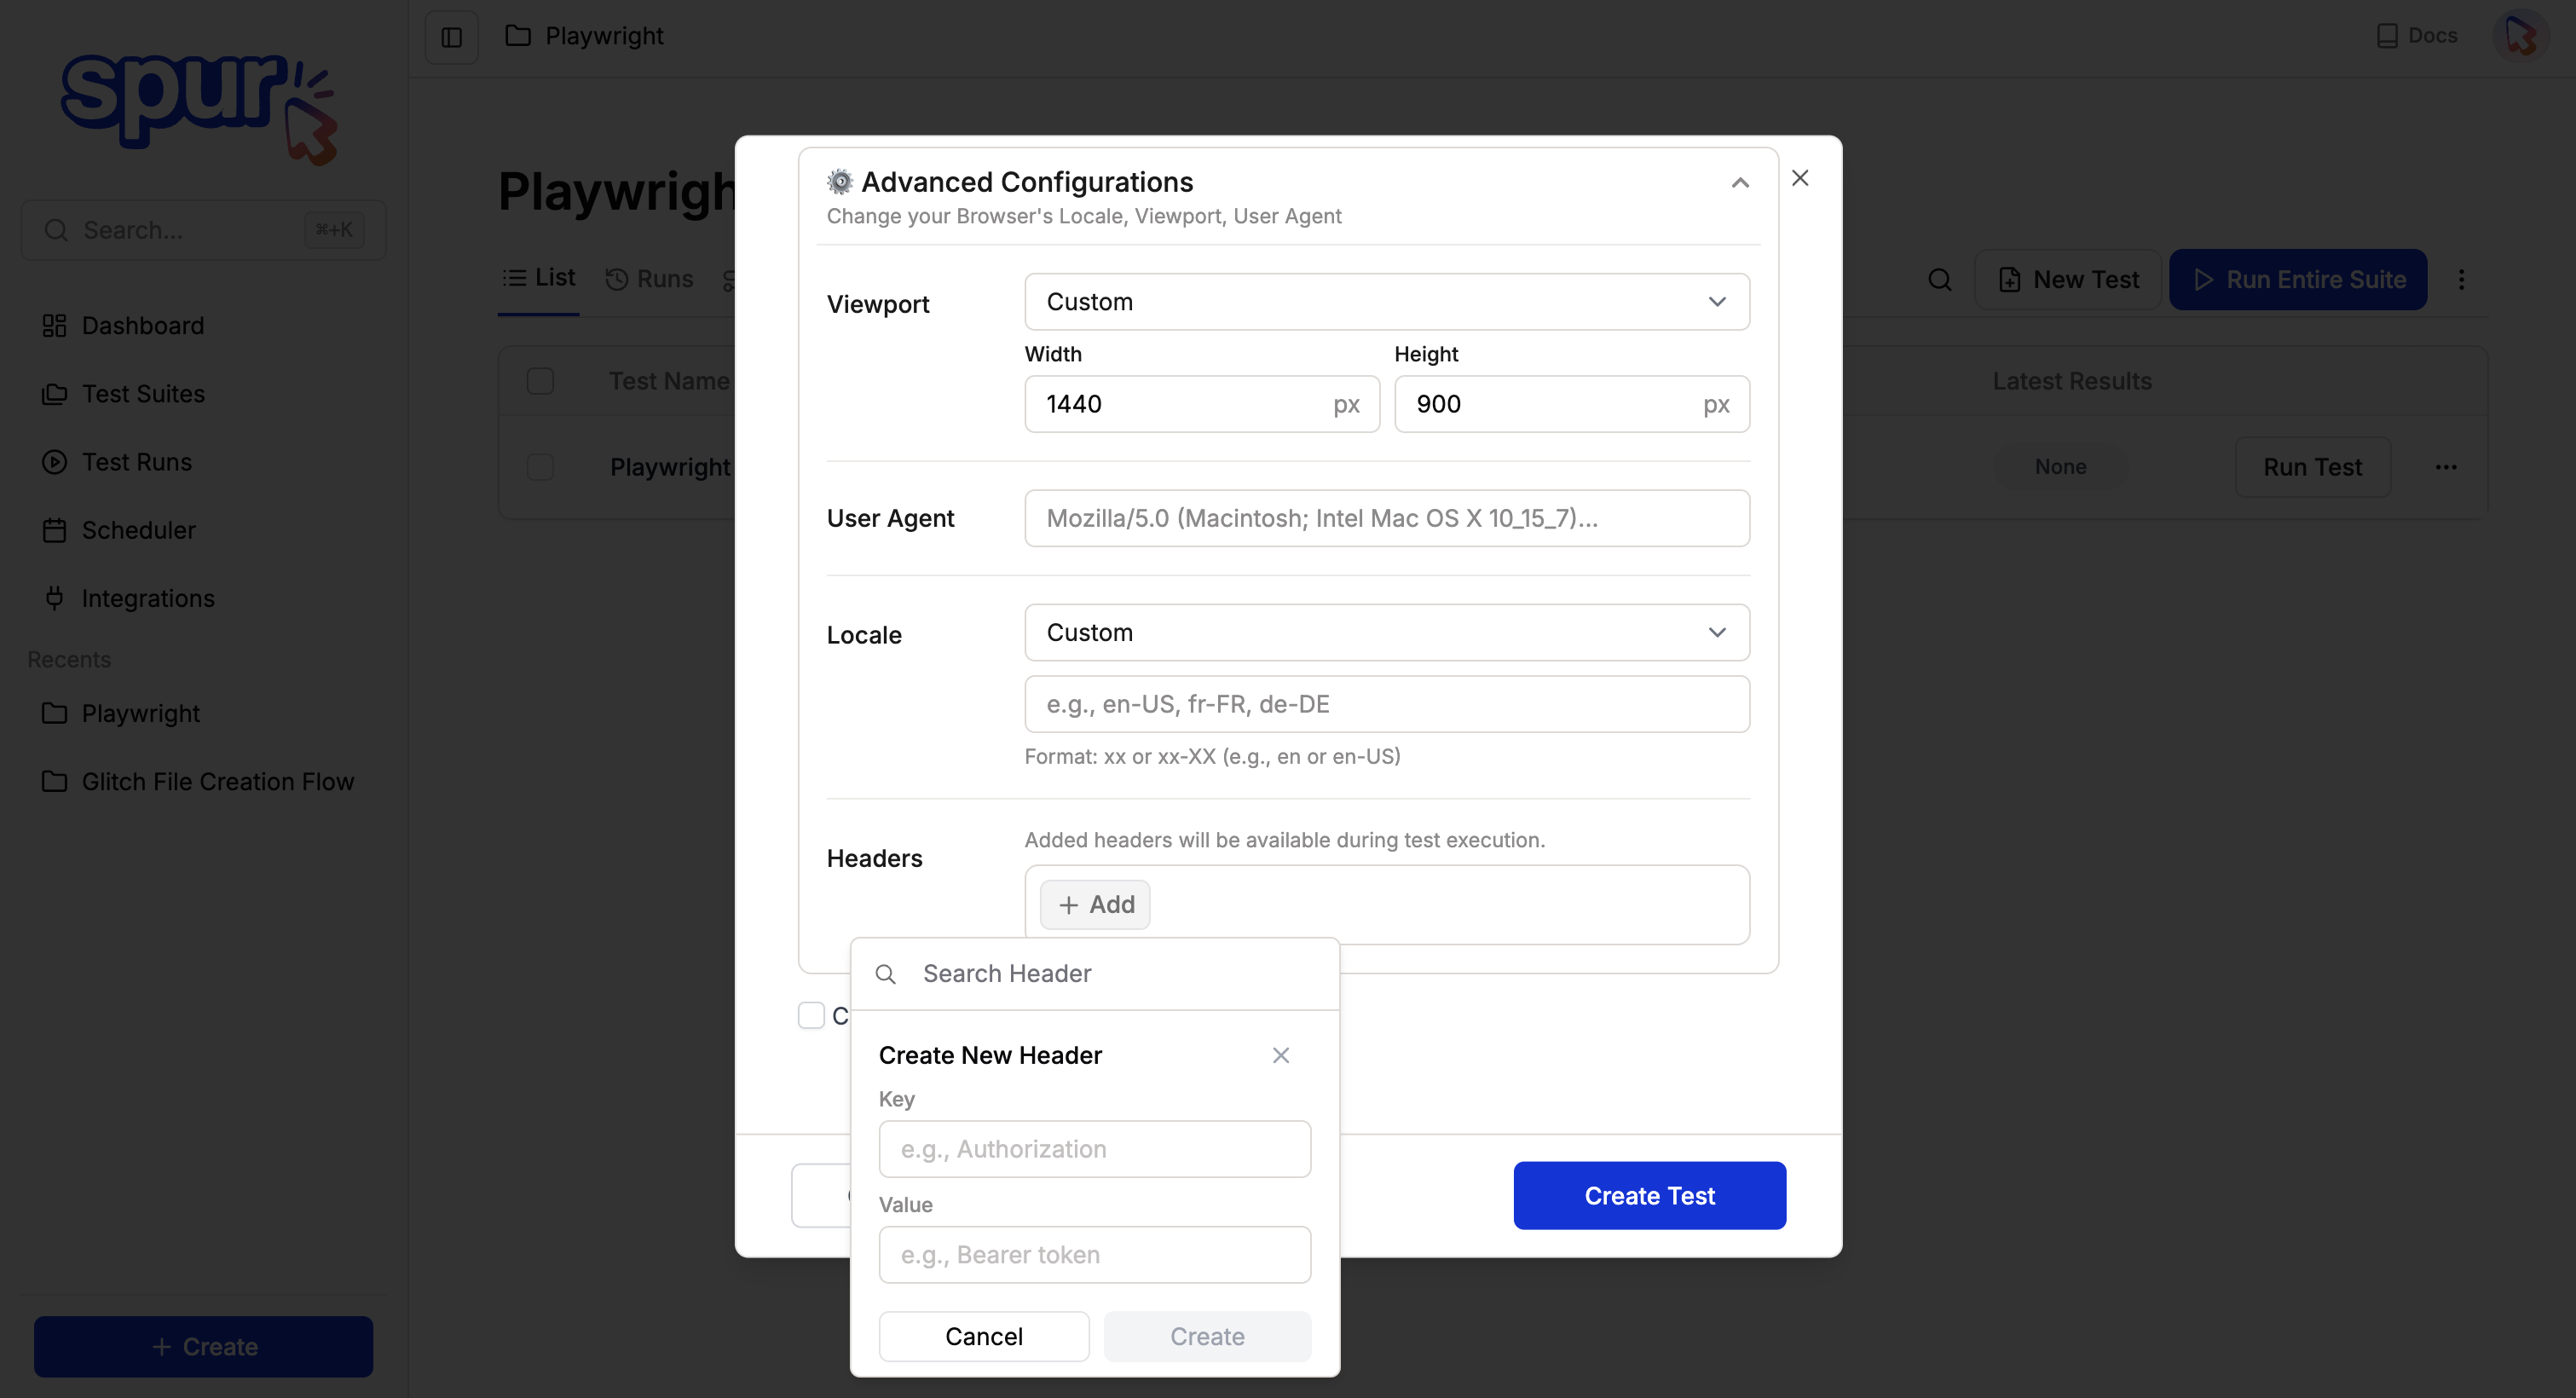Open Scheduler calendar icon in sidebar
The width and height of the screenshot is (2576, 1398).
click(54, 530)
